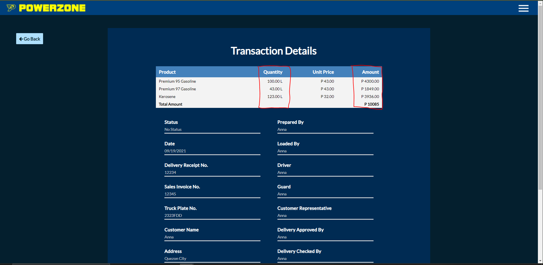
Task: Click the Address value Quezon City
Action: pyautogui.click(x=175, y=258)
